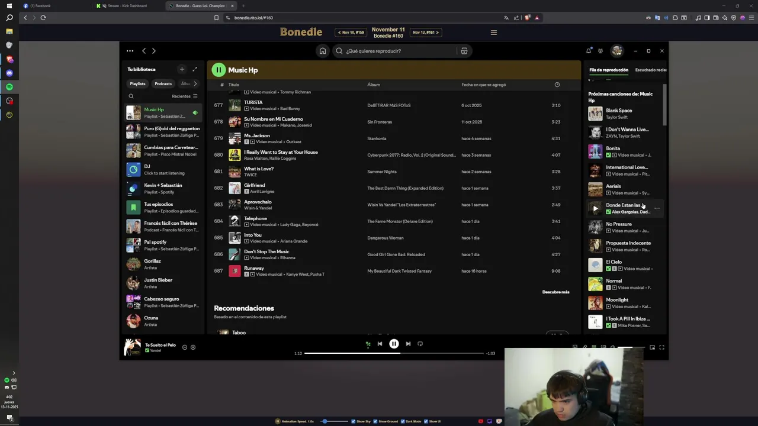Screen dimensions: 758x426
Task: Open the Recientes sort dropdown
Action: (x=185, y=96)
